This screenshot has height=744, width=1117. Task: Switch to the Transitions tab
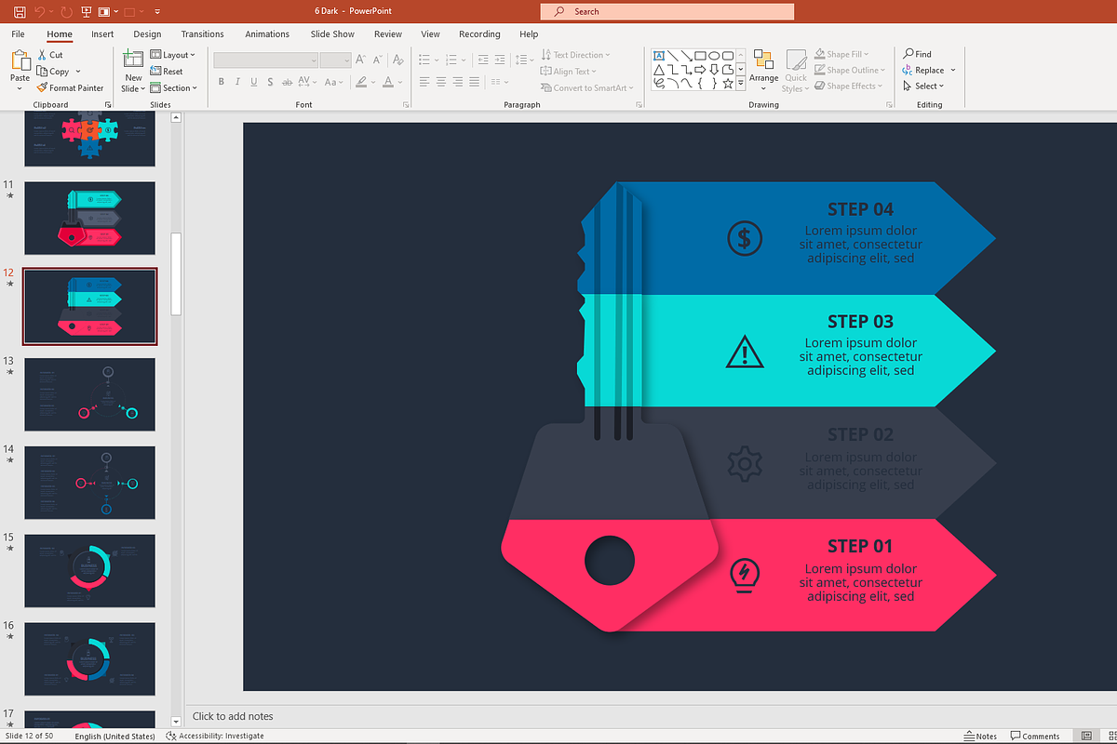point(202,33)
